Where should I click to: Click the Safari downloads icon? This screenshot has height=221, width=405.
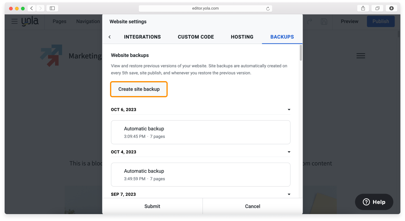391,8
